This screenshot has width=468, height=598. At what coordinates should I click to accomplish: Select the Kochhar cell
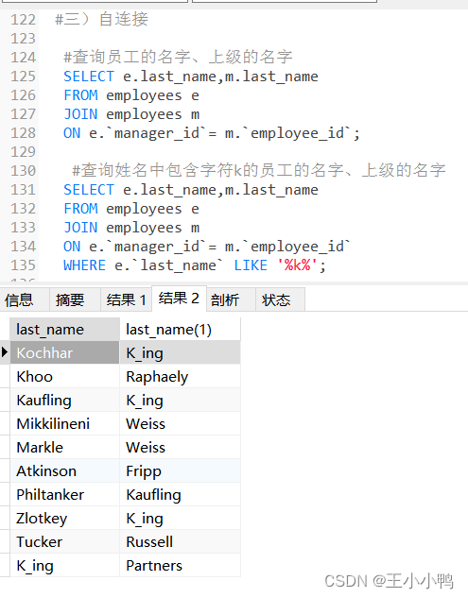coord(64,352)
